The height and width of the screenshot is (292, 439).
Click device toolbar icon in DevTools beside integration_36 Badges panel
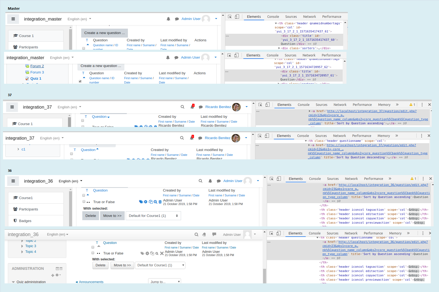pyautogui.click(x=279, y=179)
